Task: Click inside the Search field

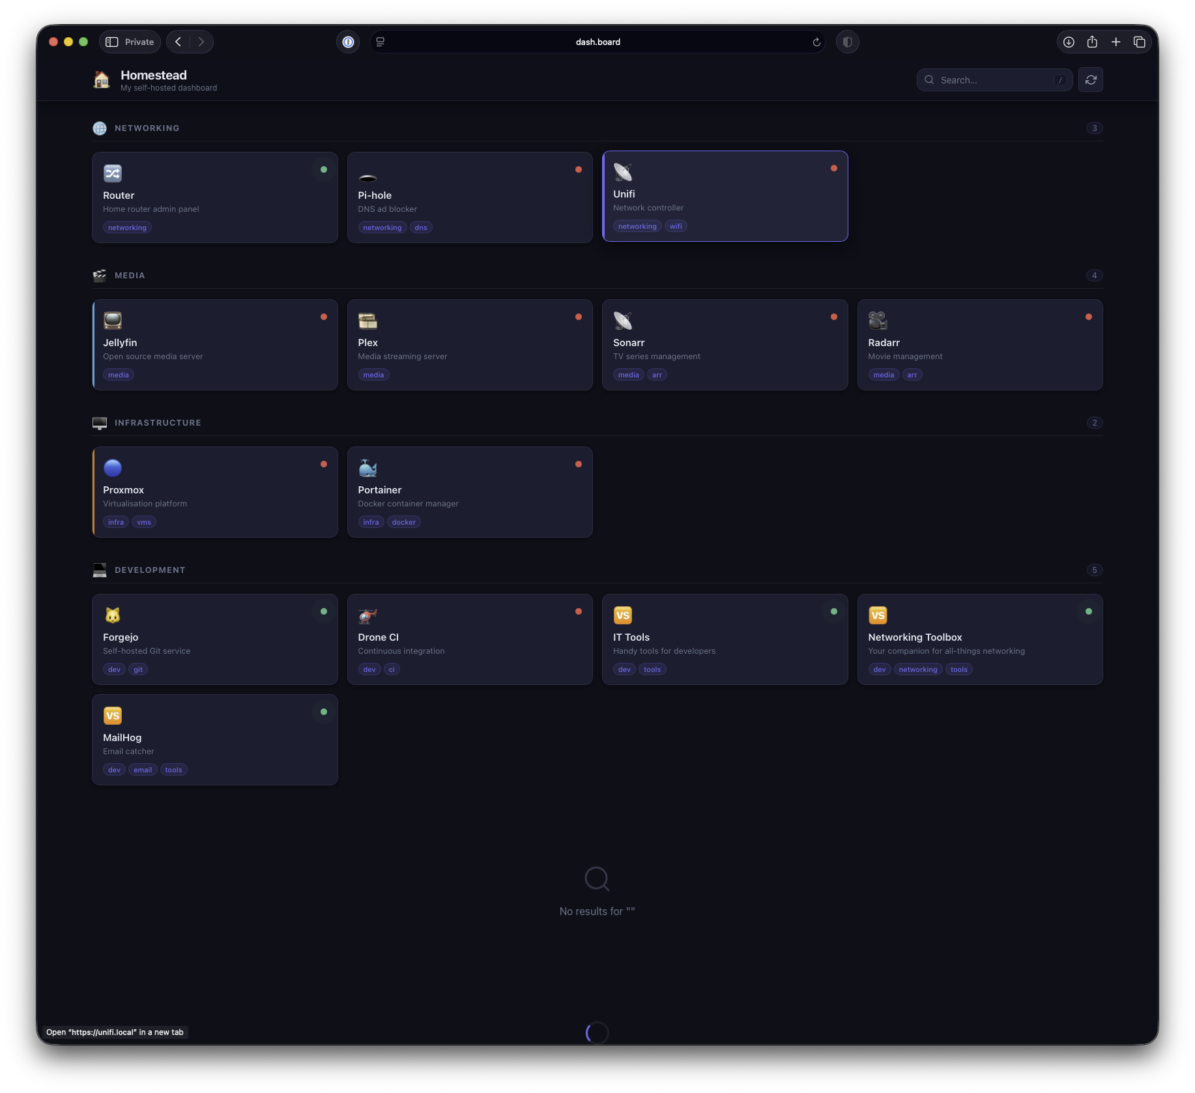Action: pyautogui.click(x=990, y=80)
